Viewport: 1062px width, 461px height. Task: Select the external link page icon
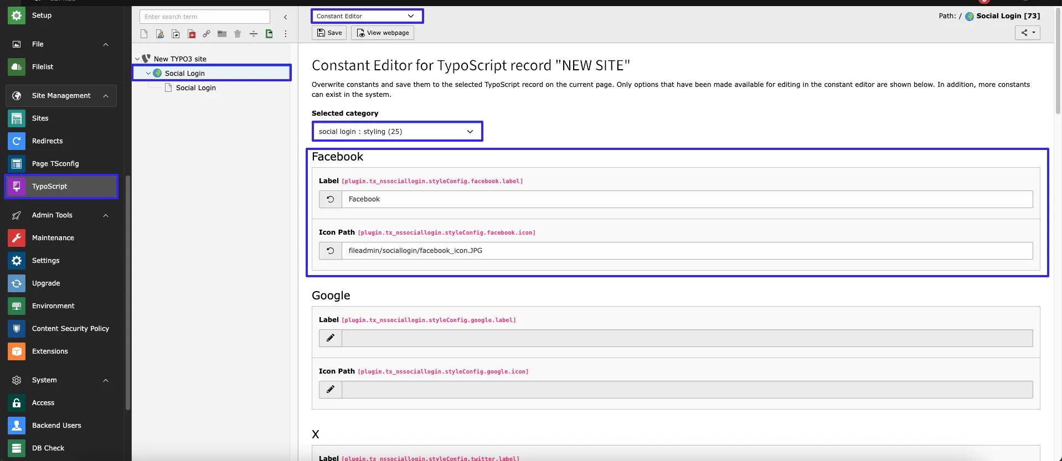[207, 34]
